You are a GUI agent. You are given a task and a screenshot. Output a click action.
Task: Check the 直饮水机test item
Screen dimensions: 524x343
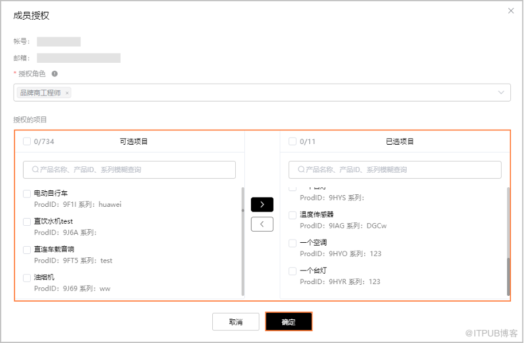pos(27,221)
